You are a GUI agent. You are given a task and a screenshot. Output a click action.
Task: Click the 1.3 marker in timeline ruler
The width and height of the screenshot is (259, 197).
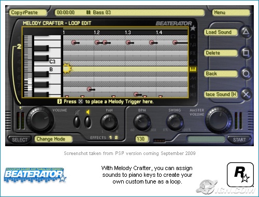point(128,33)
